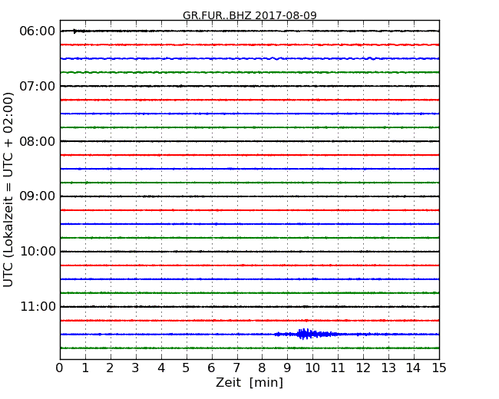This screenshot has width=499, height=399.
Task: Click the x-axis tick label 7
Action: pyautogui.click(x=236, y=368)
